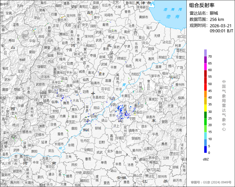Click the 东昌府区 map label
Viewport: 235px width, 187px height.
(x=99, y=97)
